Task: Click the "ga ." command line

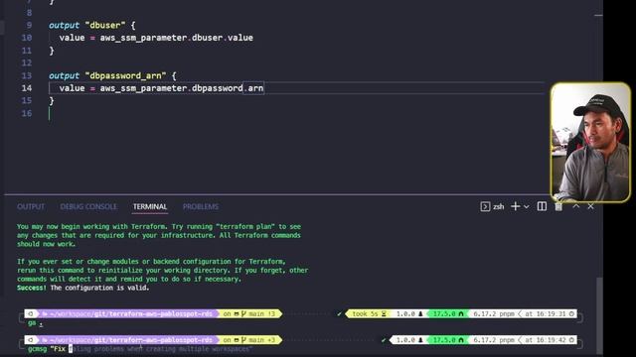Action: click(x=36, y=323)
